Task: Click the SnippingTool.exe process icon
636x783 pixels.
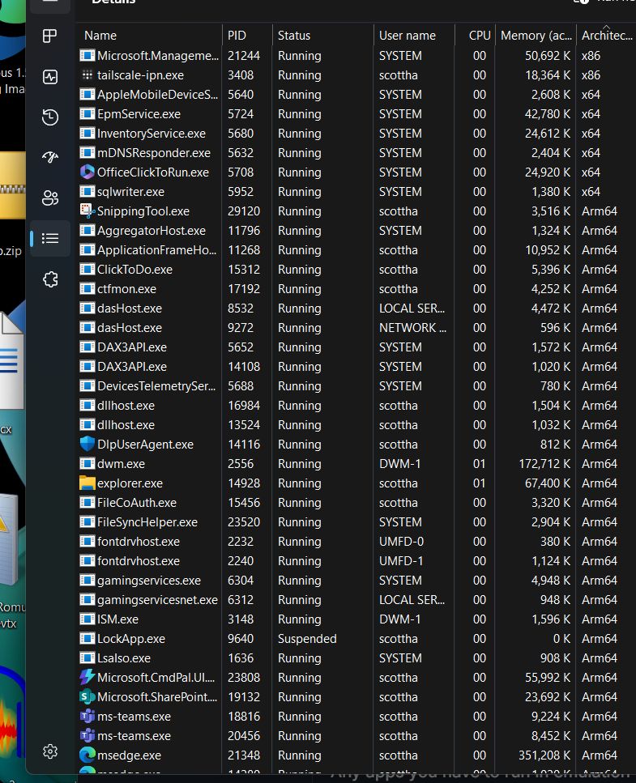Action: 87,211
